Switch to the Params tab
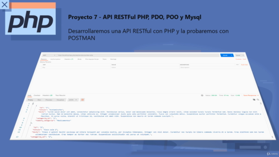Viewport: 279px width, 157px height. pyautogui.click(x=44, y=59)
